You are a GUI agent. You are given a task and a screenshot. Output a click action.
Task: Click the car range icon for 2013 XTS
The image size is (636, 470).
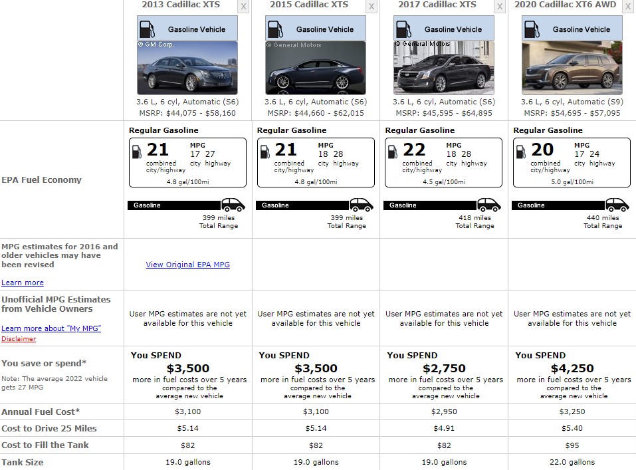click(x=233, y=205)
